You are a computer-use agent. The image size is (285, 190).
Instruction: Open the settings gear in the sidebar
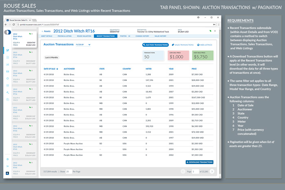coord(7,159)
